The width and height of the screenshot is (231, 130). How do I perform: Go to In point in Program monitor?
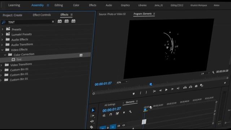click(154, 91)
